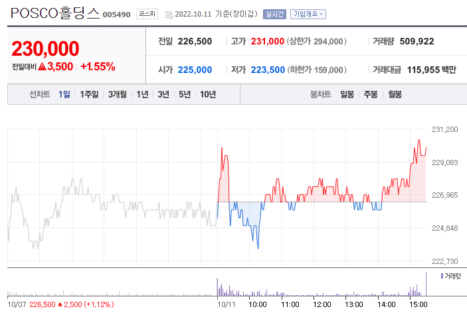Image resolution: width=467 pixels, height=317 pixels.
Task: Click the 13:00 time axis marker
Action: pyautogui.click(x=354, y=304)
